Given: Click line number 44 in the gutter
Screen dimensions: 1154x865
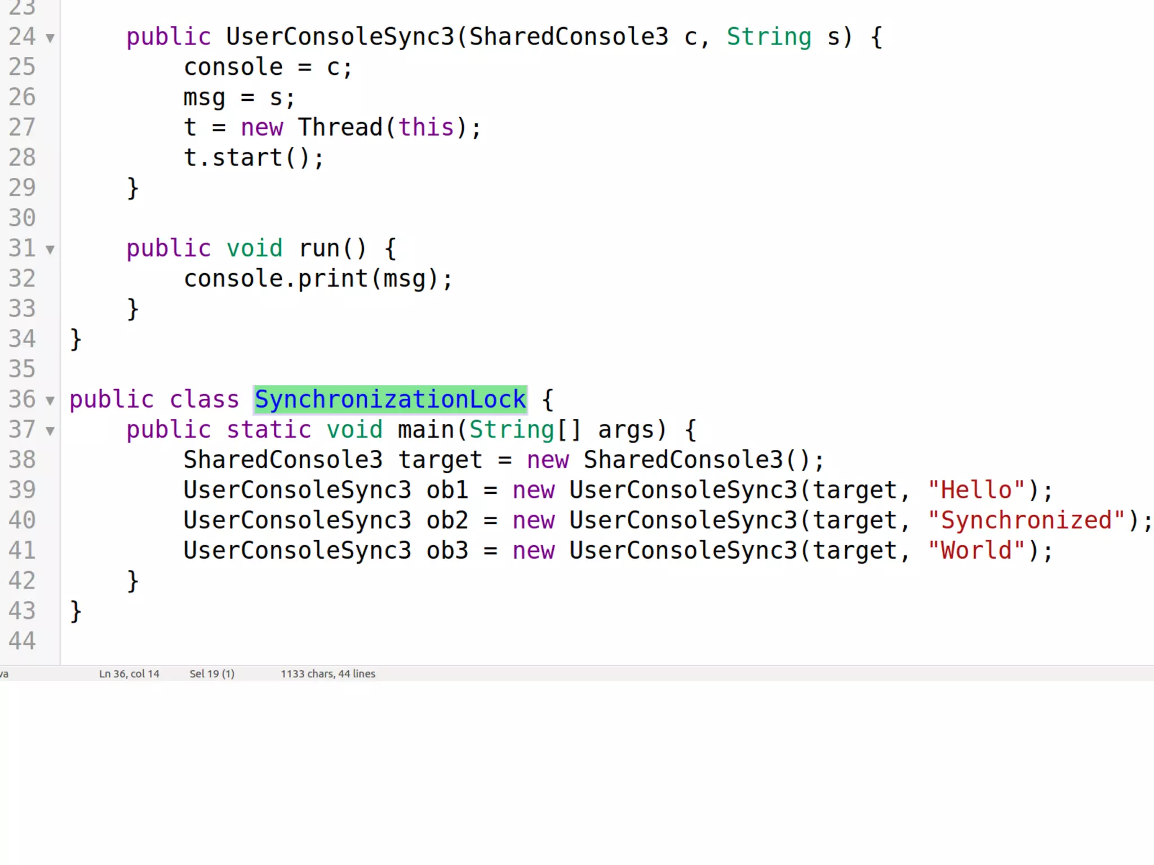Looking at the screenshot, I should pyautogui.click(x=23, y=641).
